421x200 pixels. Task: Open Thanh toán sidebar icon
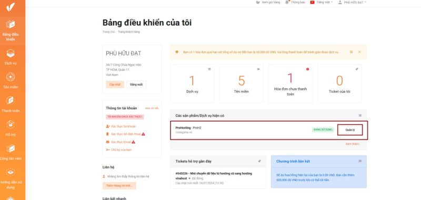[x=11, y=101]
